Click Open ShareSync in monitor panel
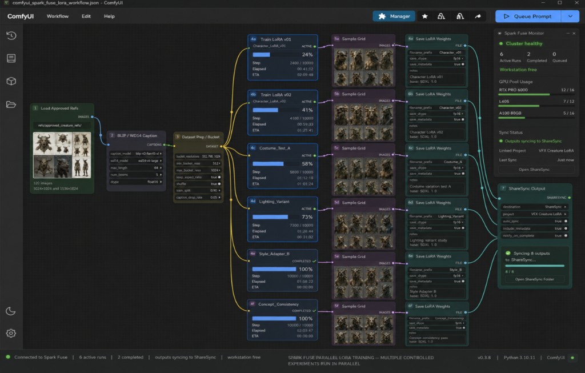585x373 pixels. (x=534, y=169)
